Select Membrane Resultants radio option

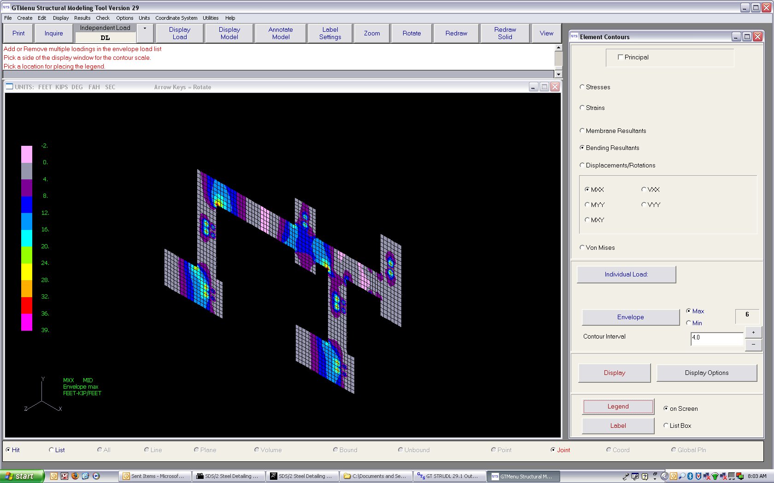pos(582,131)
